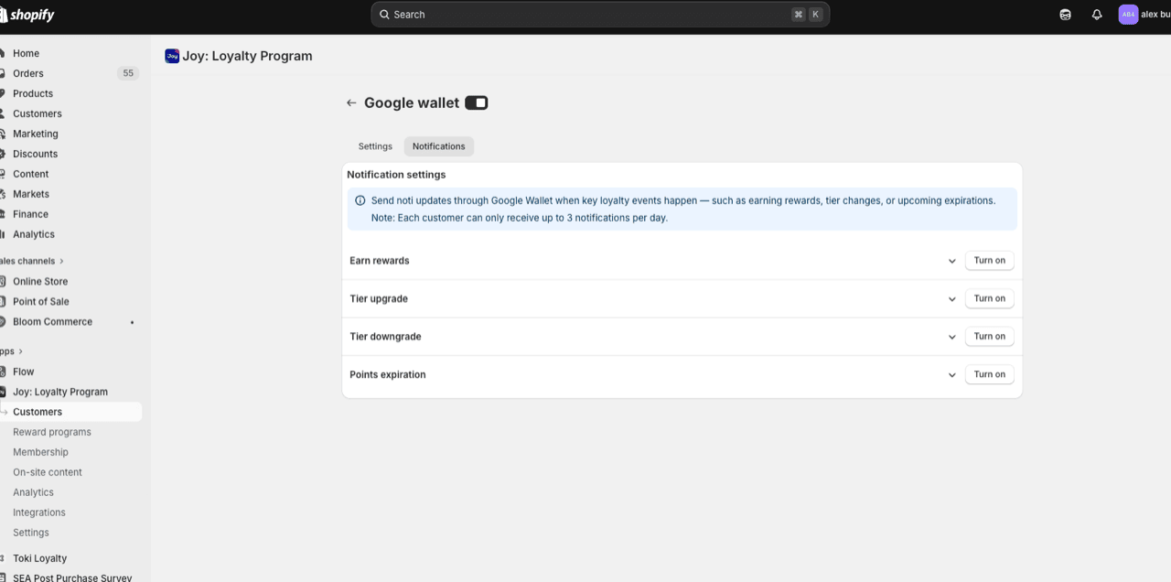Open the notifications bell icon

(x=1097, y=15)
